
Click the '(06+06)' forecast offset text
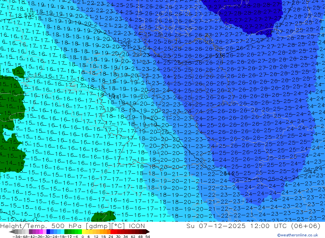click(306, 226)
